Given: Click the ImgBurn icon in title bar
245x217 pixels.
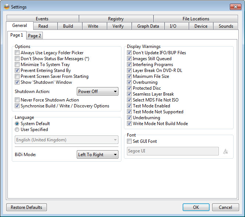Looking at the screenshot, I should tap(6, 7).
